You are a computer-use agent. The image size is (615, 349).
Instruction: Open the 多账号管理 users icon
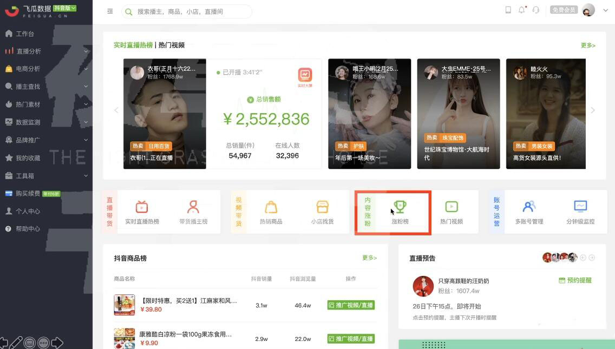tap(529, 206)
